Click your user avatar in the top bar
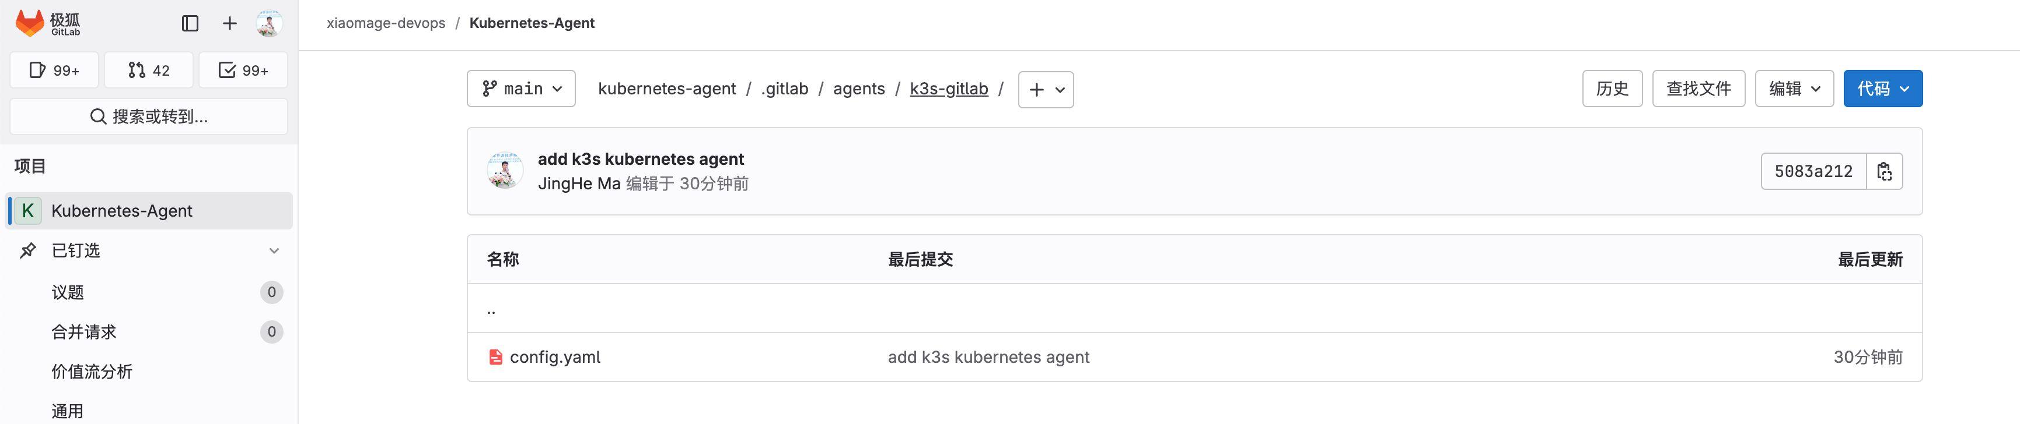2020x424 pixels. [270, 23]
